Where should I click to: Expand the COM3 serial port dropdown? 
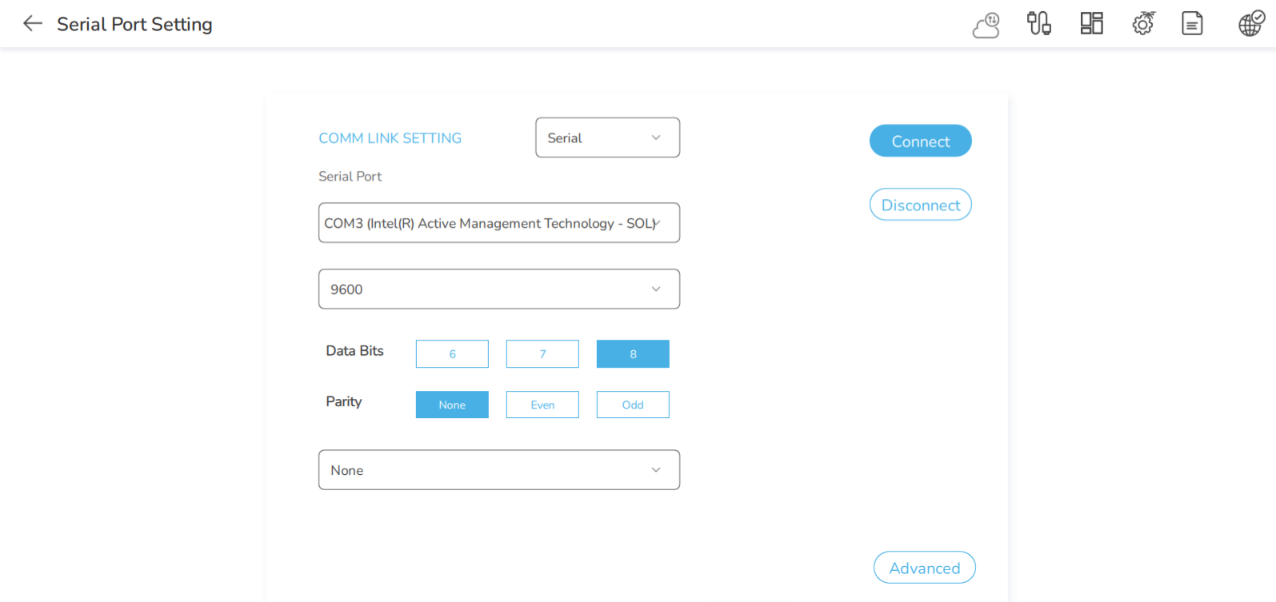tap(498, 223)
